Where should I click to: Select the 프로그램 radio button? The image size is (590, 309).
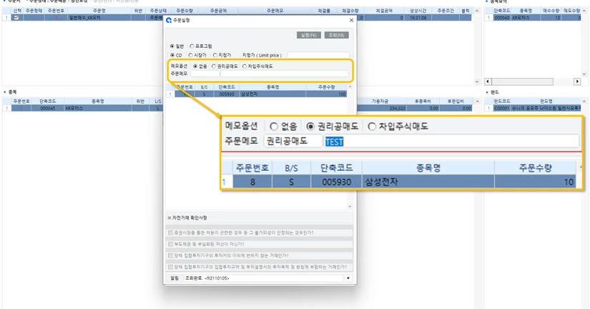(192, 46)
